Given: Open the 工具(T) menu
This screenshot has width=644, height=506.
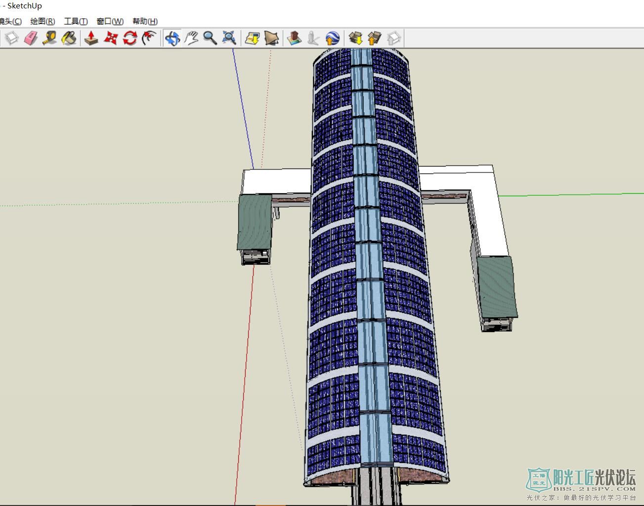Looking at the screenshot, I should click(x=76, y=21).
